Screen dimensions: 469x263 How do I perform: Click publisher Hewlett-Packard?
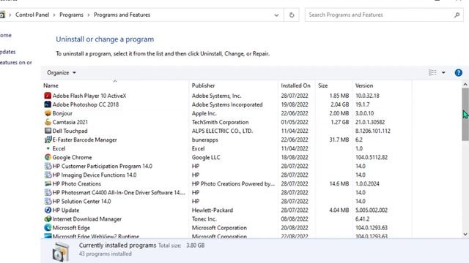[x=213, y=210]
